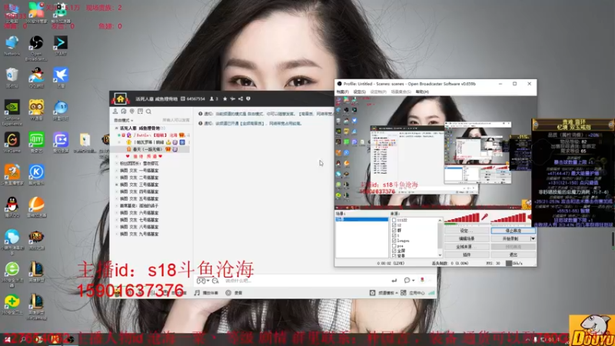Open the File (F) menu in OBS
The image size is (615, 346).
click(x=342, y=91)
